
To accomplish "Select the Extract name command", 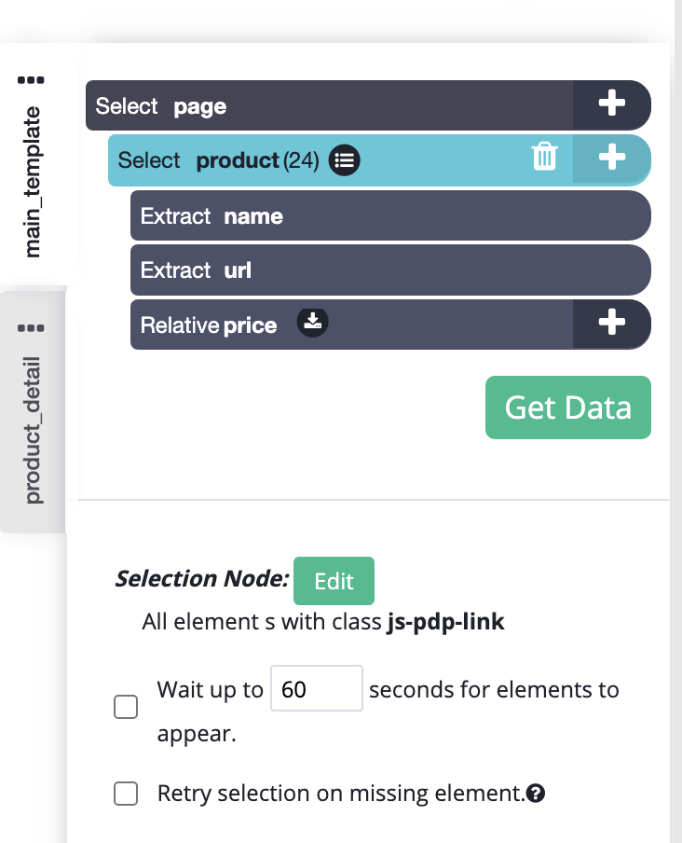I will (x=389, y=215).
